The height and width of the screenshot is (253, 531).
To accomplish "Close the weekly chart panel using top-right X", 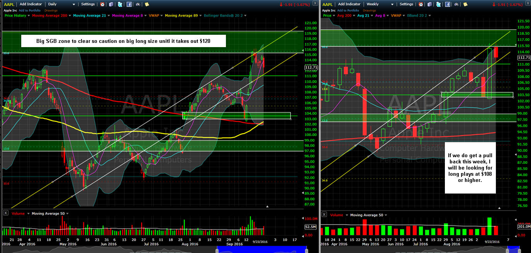I will tap(527, 3).
